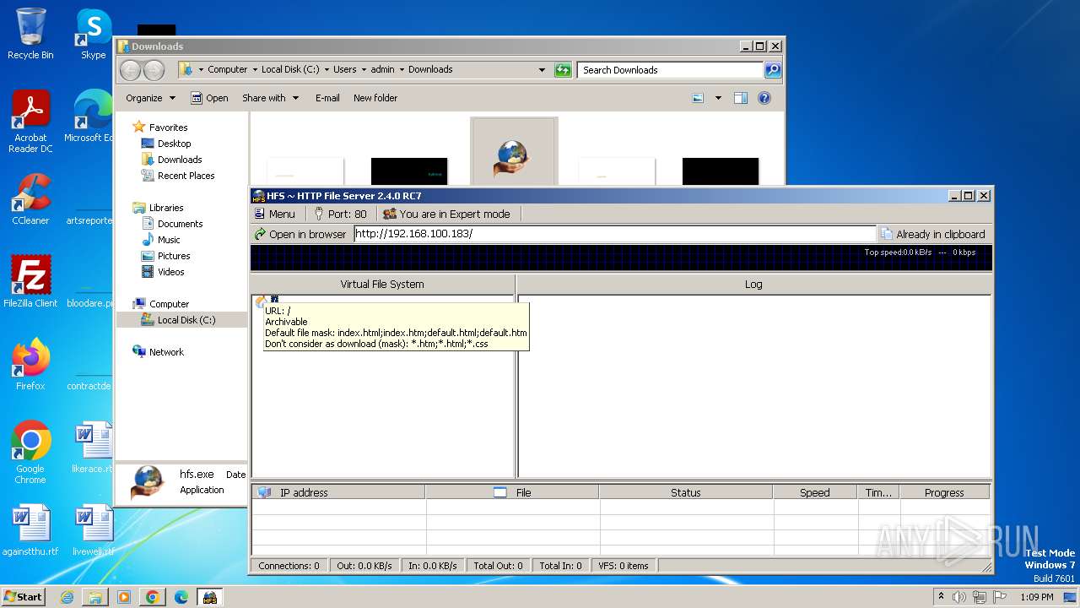Screen dimensions: 1080x608
Task: Click the search magnifier icon in Downloads
Action: pos(772,70)
